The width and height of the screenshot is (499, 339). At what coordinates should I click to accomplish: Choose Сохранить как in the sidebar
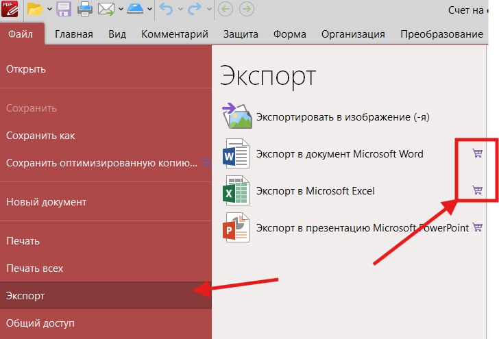pyautogui.click(x=40, y=136)
